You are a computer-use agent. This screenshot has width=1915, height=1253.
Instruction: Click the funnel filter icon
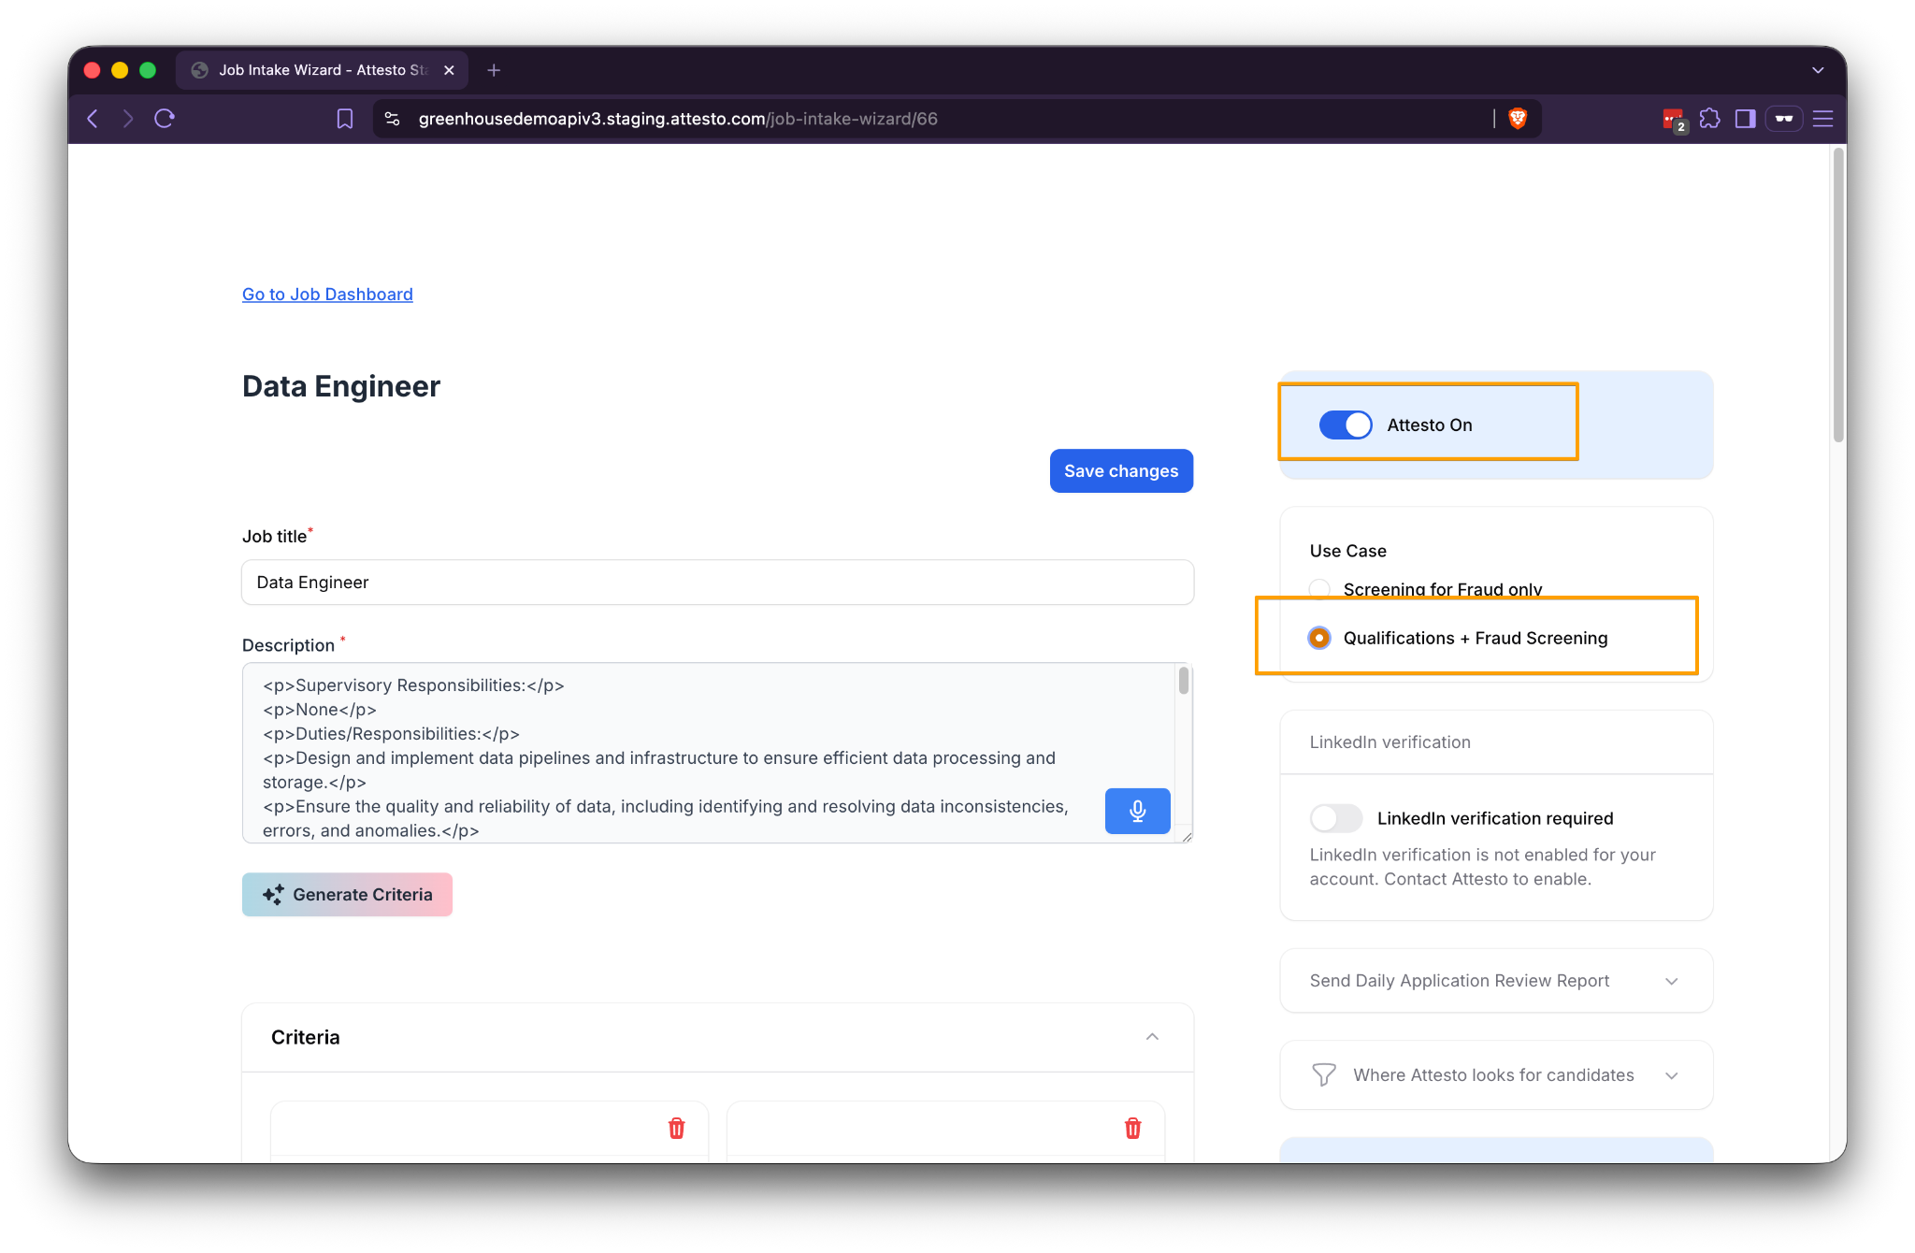point(1324,1075)
